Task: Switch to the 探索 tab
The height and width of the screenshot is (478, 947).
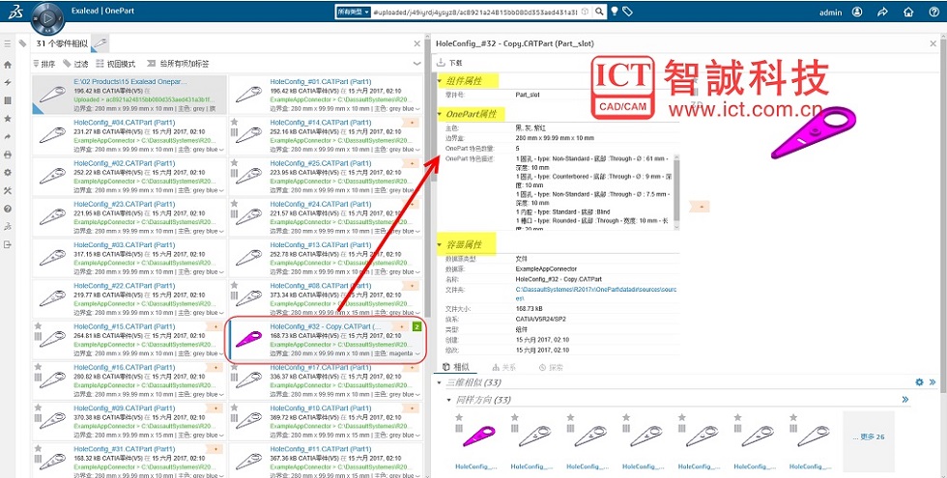Action: tap(551, 367)
